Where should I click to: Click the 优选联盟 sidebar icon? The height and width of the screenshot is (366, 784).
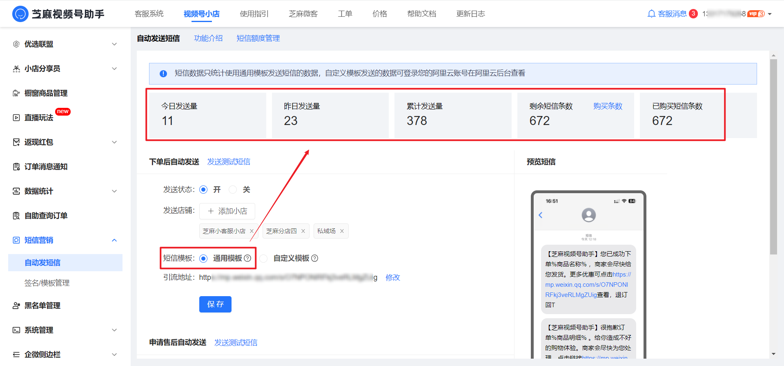coord(16,44)
